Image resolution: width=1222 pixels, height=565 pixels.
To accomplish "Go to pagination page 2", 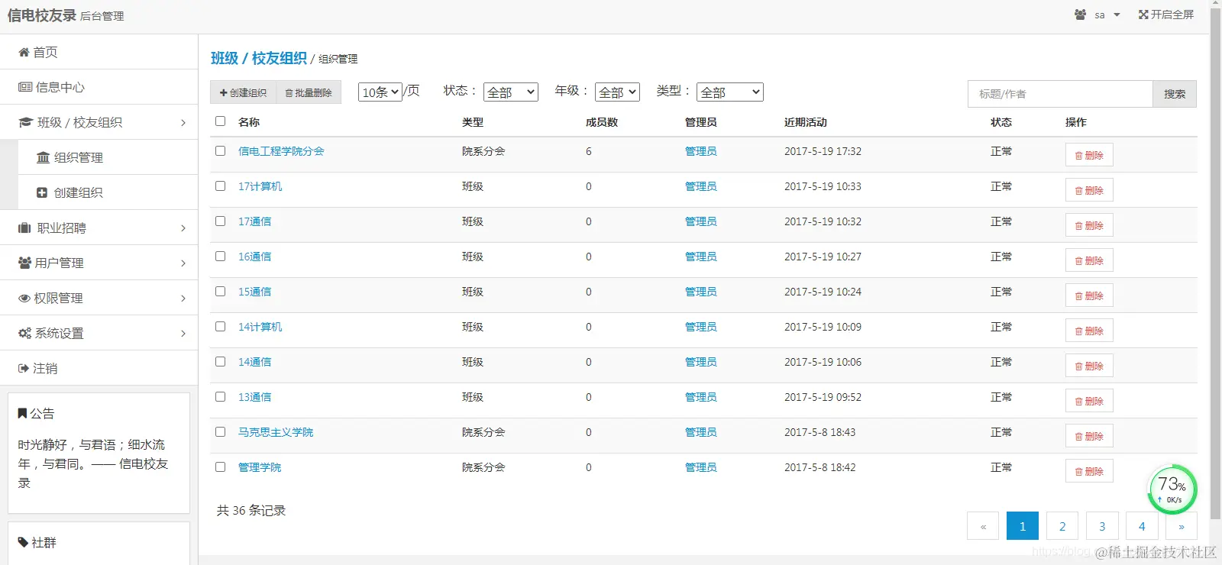I will point(1062,526).
